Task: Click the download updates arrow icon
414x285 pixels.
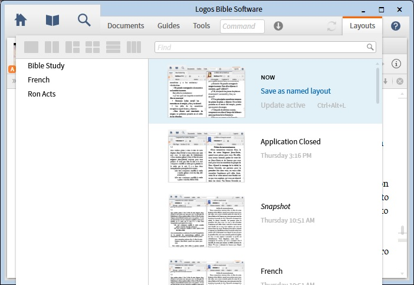Action: [278, 26]
